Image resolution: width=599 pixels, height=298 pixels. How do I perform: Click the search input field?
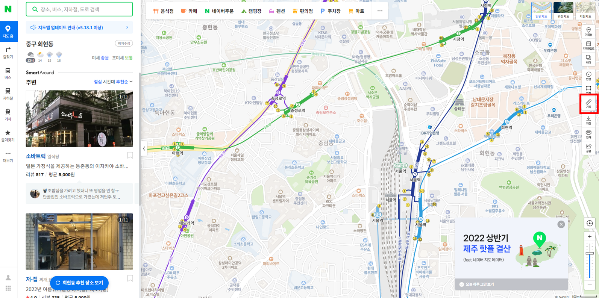[x=79, y=9]
